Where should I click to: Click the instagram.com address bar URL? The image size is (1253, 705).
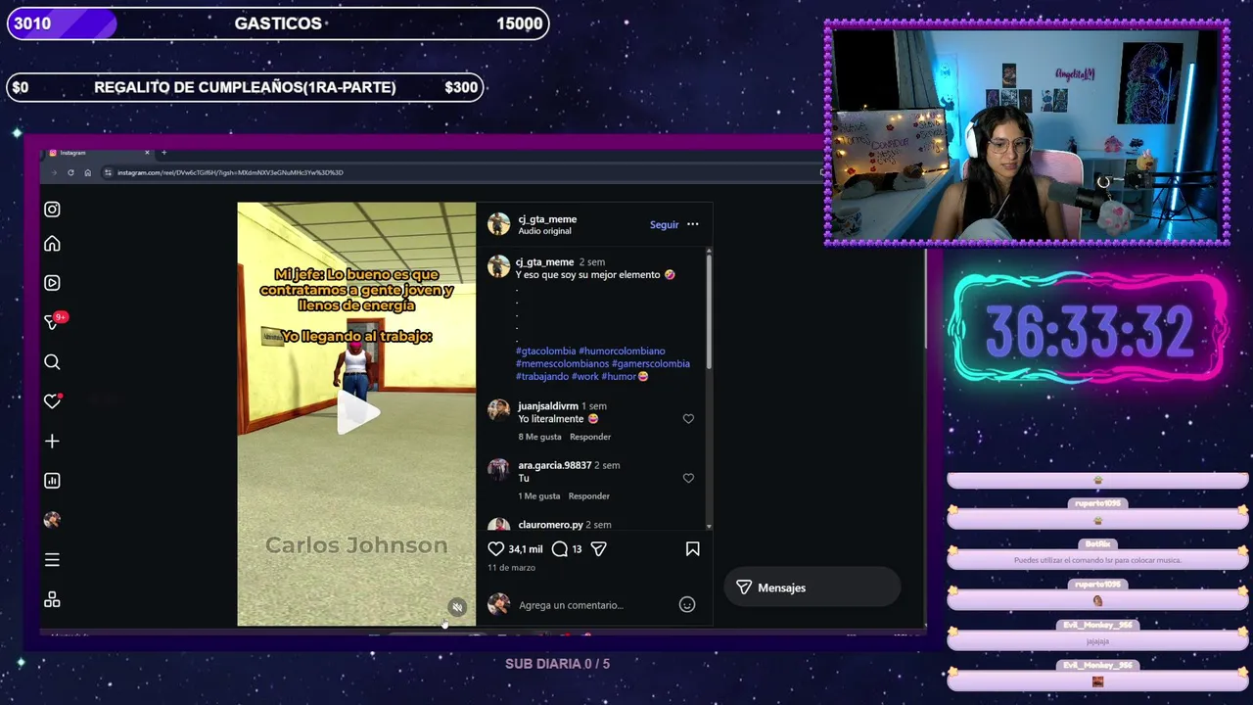pos(230,172)
